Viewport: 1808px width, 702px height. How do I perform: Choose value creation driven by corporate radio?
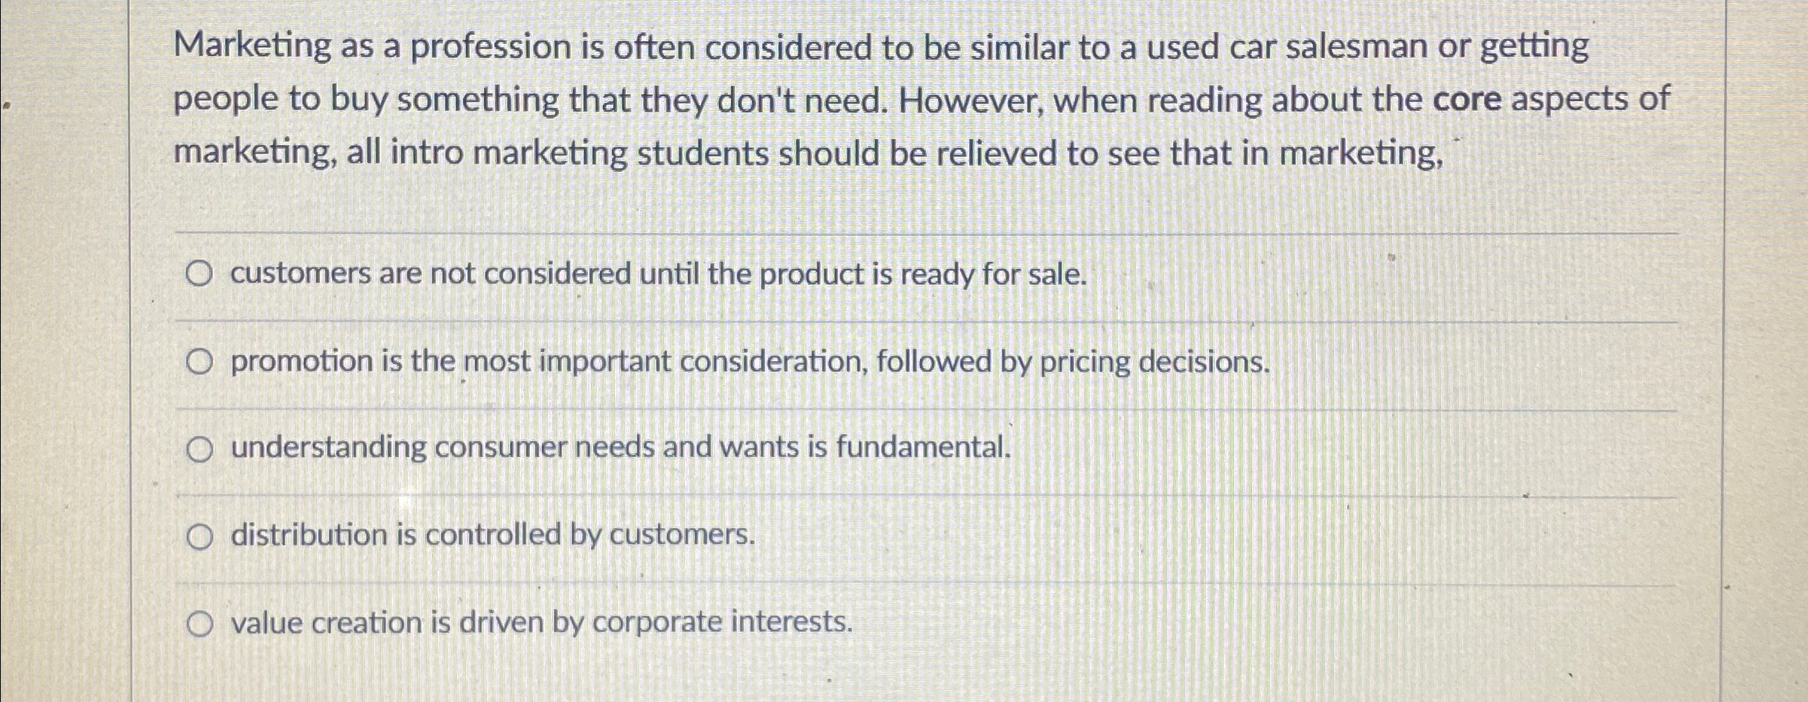point(199,624)
